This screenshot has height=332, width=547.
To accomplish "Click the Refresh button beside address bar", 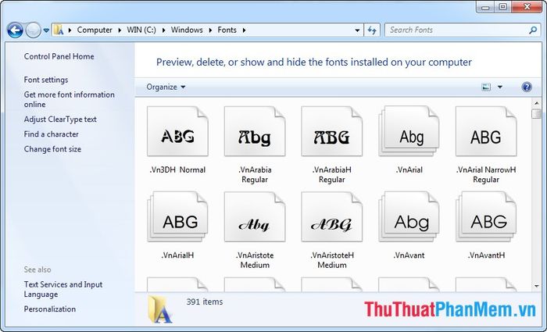I will (372, 30).
